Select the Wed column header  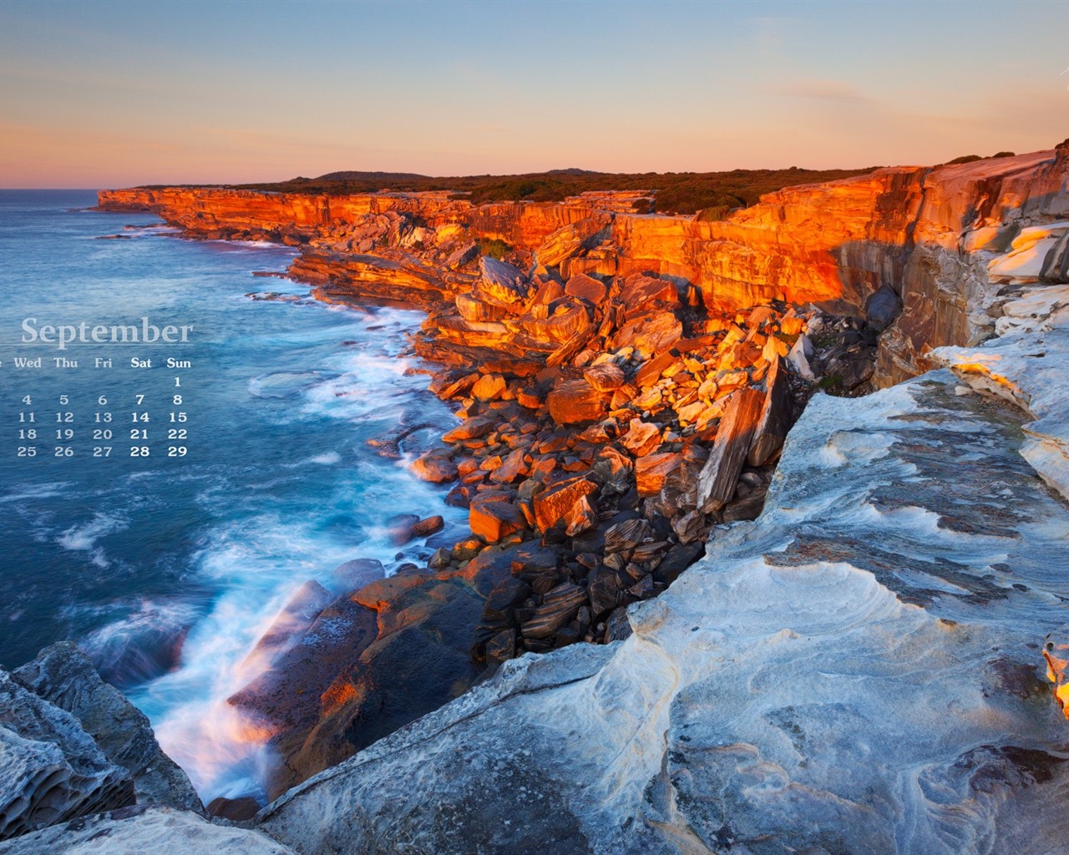tap(27, 363)
